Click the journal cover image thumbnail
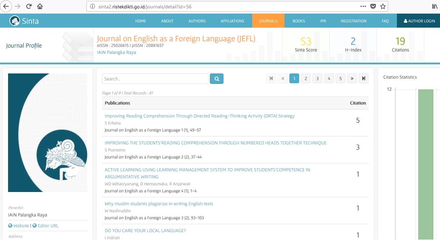This screenshot has width=440, height=249. click(x=48, y=133)
